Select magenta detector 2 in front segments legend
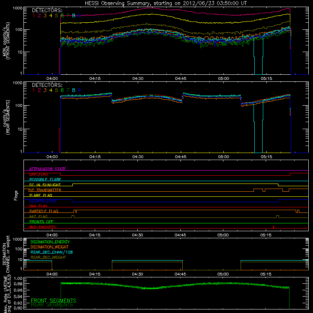Viewport: 313px width, 313px height. coord(40,16)
